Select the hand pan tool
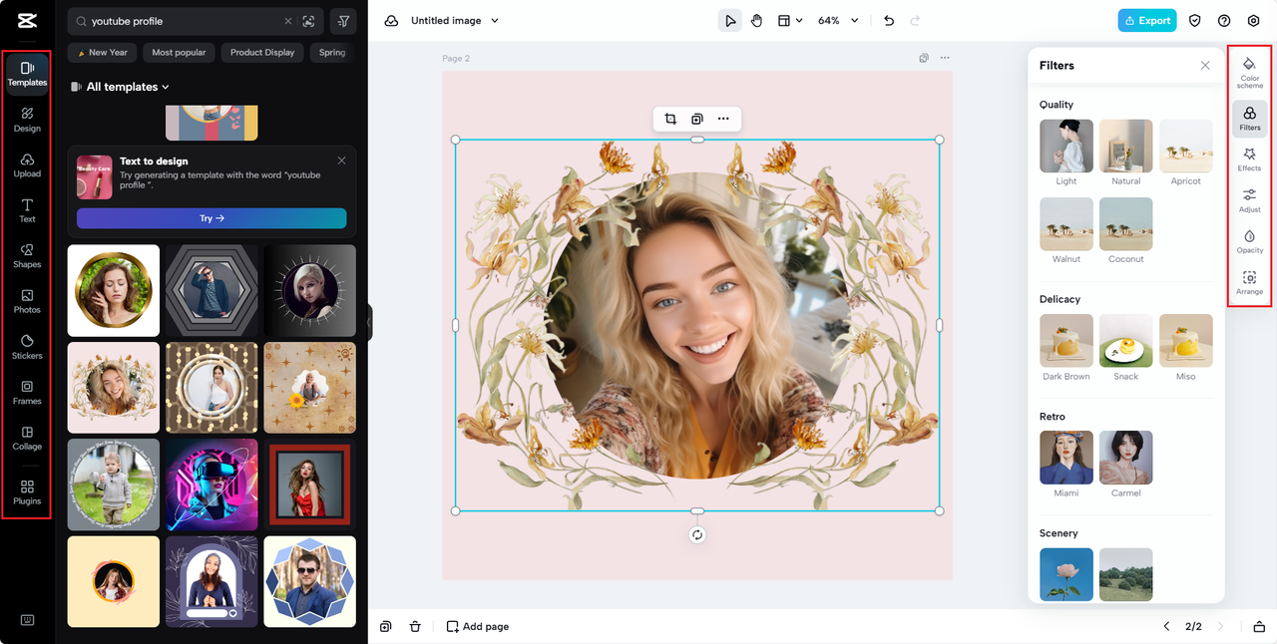 click(757, 20)
